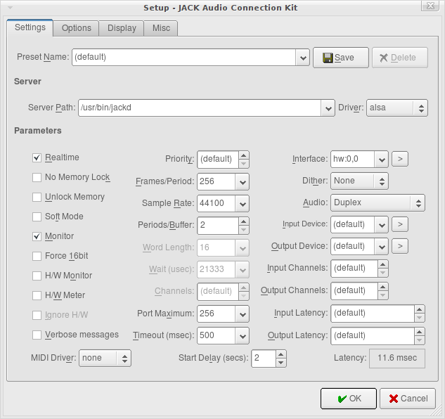Open the Sample Rate dropdown
The width and height of the screenshot is (445, 419).
tap(243, 204)
